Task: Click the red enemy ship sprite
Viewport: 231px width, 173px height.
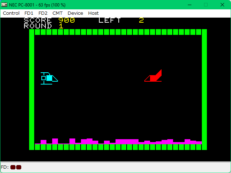Action: 154,76
